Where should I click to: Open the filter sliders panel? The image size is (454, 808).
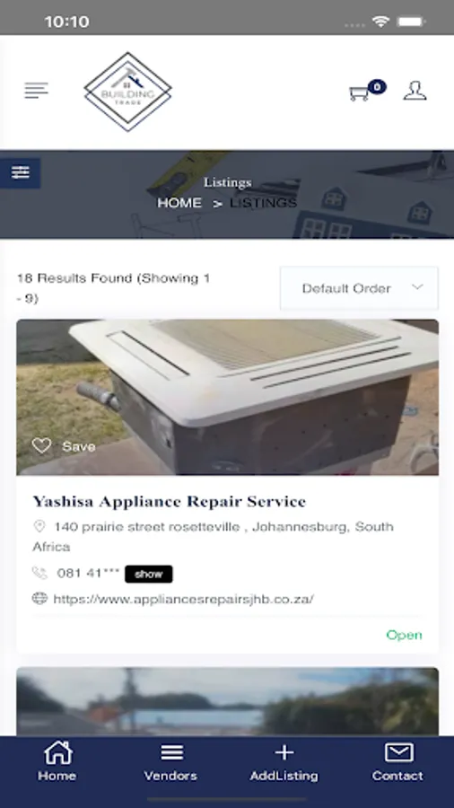[x=20, y=172]
